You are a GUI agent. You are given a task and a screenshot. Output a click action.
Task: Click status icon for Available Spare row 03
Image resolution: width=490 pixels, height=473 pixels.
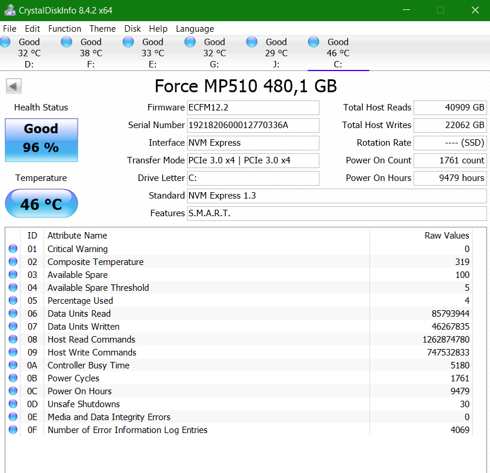point(13,274)
